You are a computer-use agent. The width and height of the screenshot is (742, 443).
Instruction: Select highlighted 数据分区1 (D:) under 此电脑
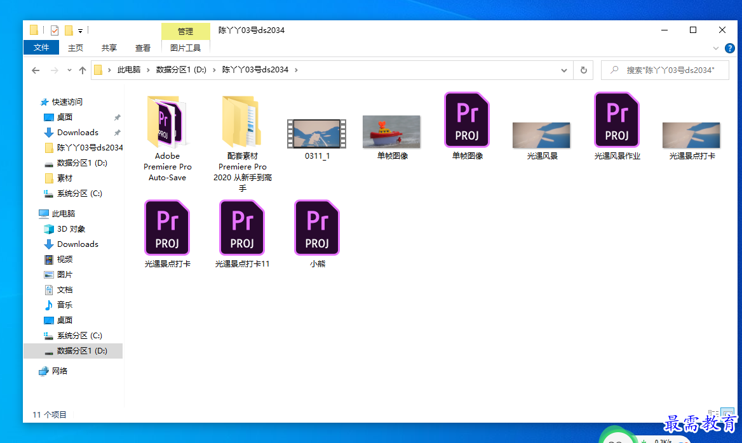[x=73, y=351]
